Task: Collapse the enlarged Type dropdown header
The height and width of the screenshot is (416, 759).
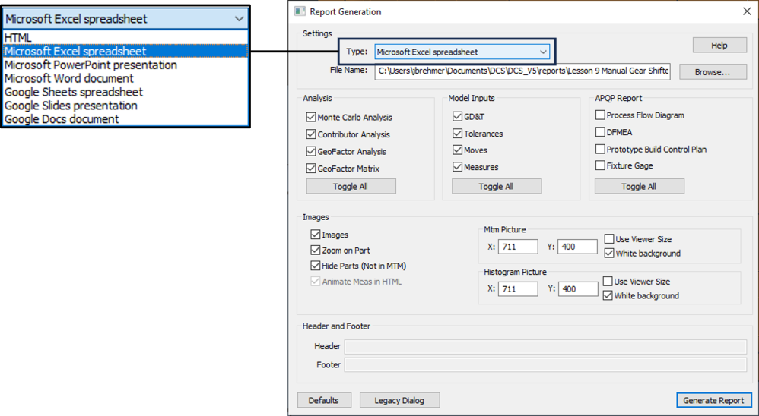Action: point(125,19)
